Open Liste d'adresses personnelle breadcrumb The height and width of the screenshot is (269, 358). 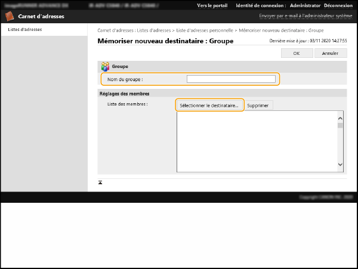pos(205,29)
